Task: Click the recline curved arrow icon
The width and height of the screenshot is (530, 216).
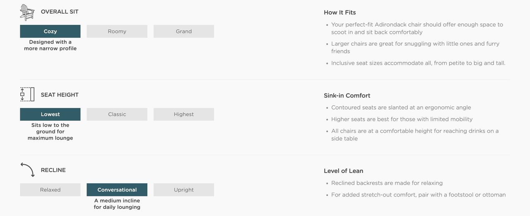Action: 27,170
